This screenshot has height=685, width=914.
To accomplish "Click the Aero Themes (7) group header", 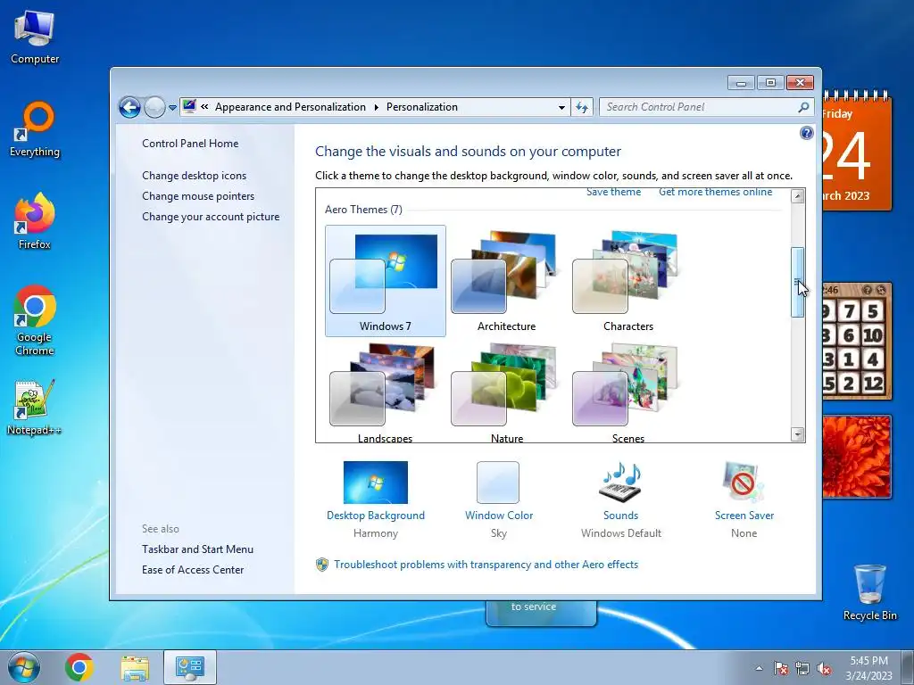I will pos(363,210).
